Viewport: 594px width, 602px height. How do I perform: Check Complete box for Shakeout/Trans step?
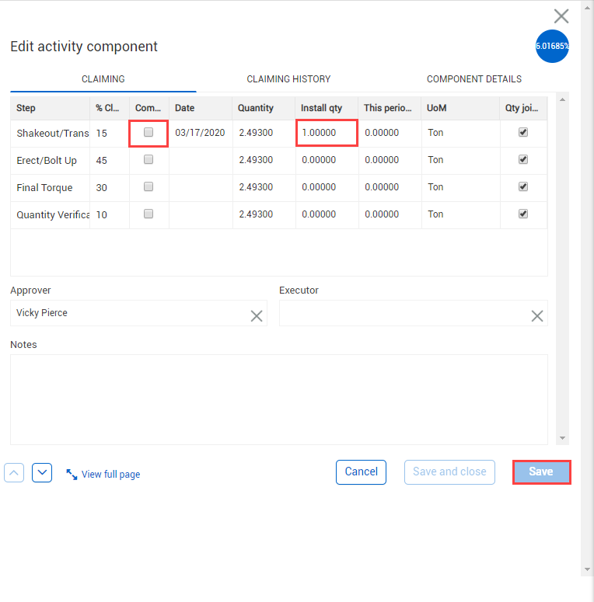point(148,132)
